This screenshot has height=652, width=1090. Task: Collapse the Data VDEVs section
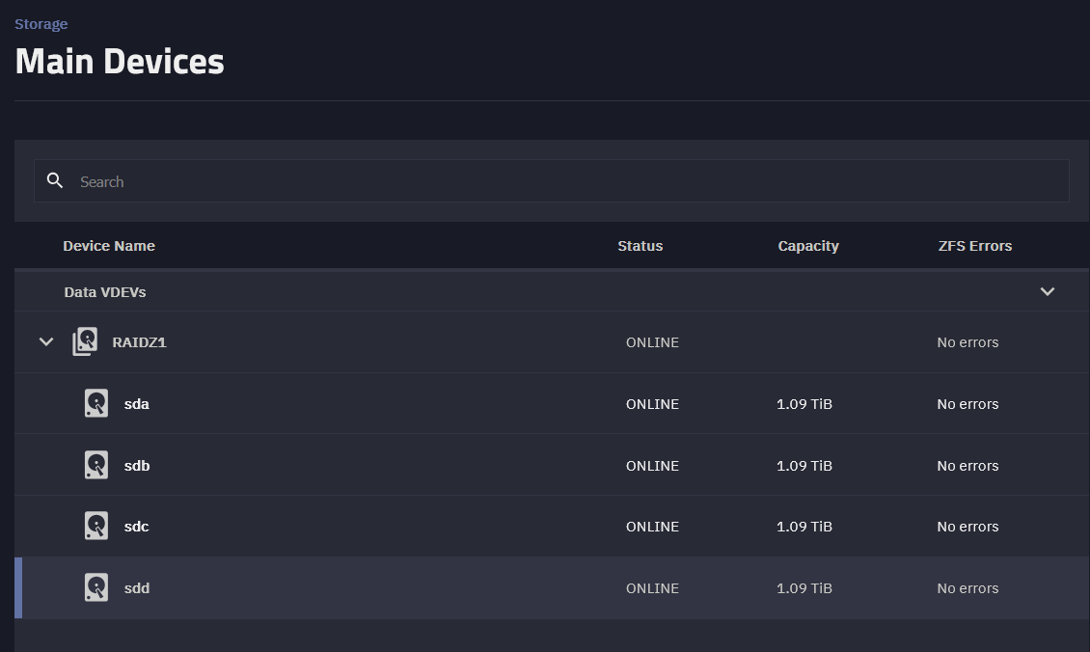click(x=1048, y=291)
